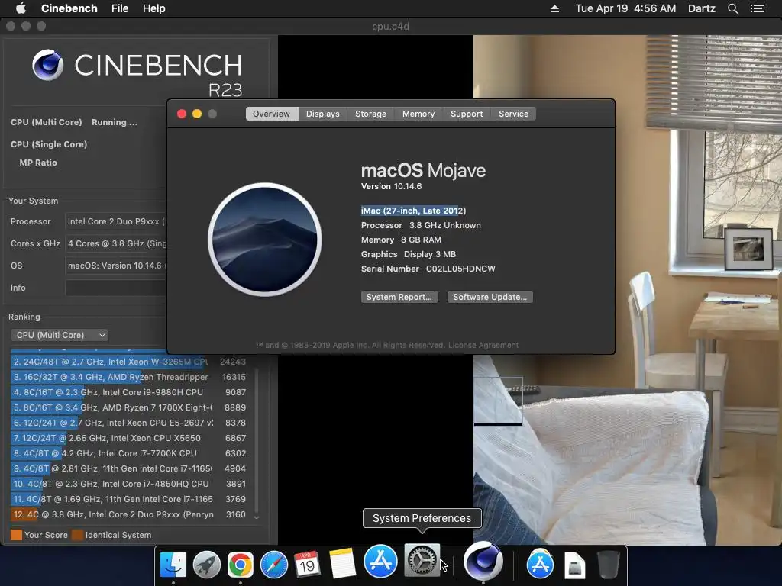Open the License Agreement link
The image size is (782, 586).
pos(483,345)
